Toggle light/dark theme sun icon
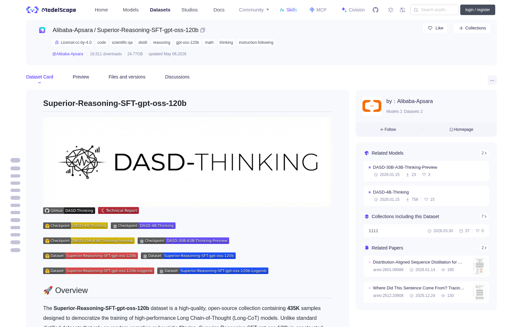The width and height of the screenshot is (523, 327). [391, 10]
